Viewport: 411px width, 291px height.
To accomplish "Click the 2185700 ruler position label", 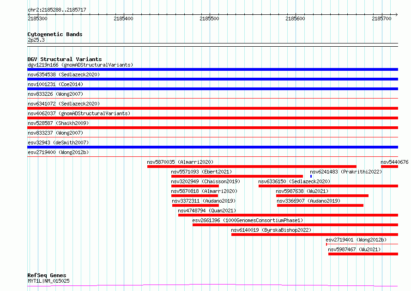I will tap(381, 19).
